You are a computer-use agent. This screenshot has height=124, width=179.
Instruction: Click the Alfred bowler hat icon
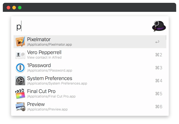coord(159,26)
